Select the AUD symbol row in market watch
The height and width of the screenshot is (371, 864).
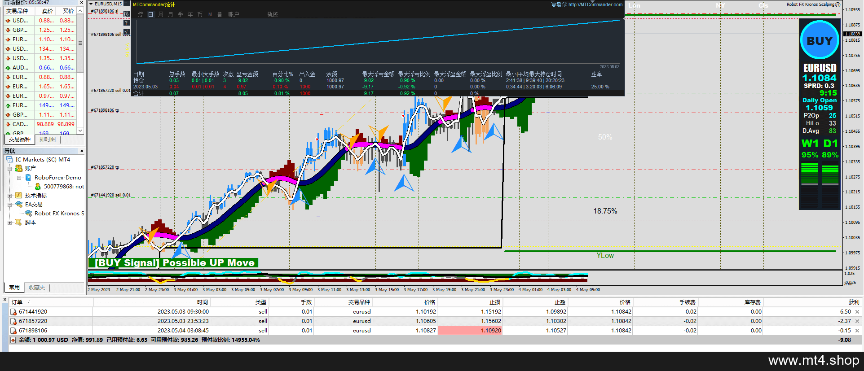(x=40, y=68)
